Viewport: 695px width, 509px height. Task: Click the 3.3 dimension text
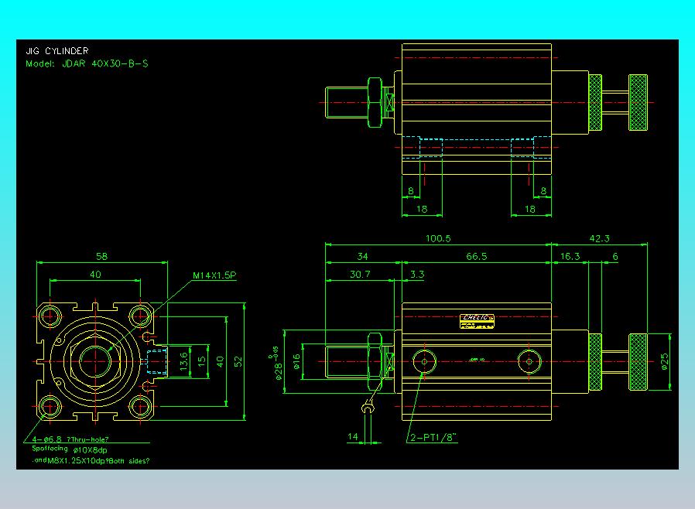[416, 275]
